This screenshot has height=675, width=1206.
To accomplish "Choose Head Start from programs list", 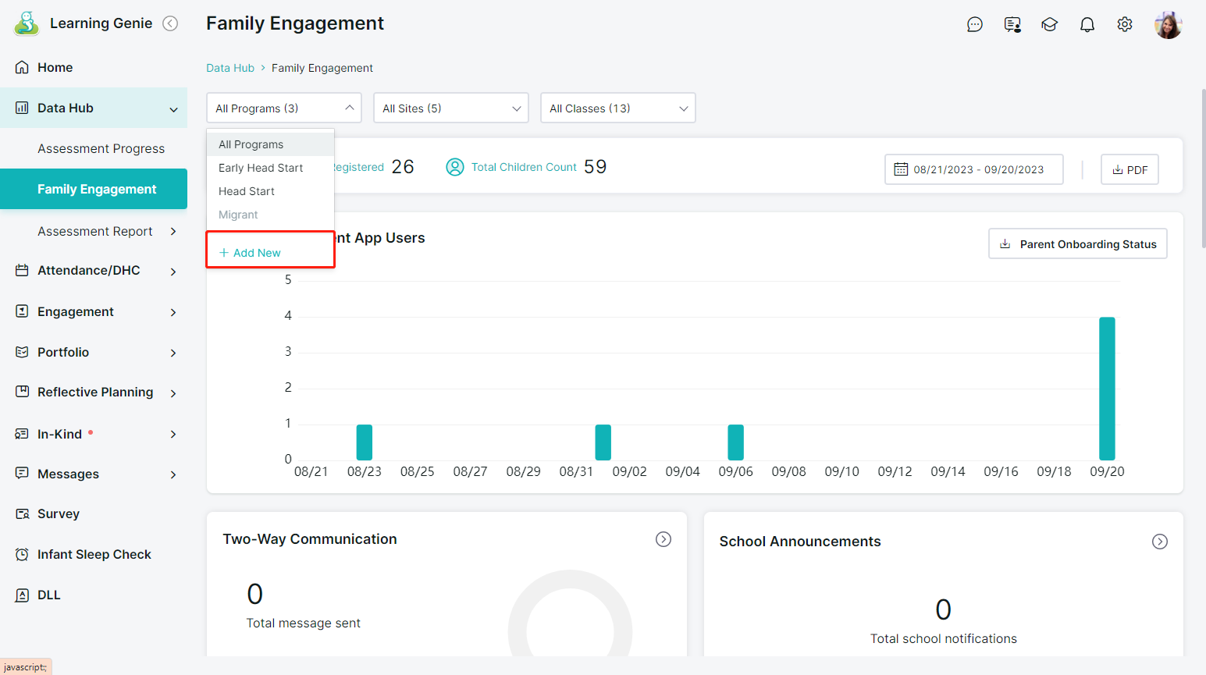I will (247, 191).
